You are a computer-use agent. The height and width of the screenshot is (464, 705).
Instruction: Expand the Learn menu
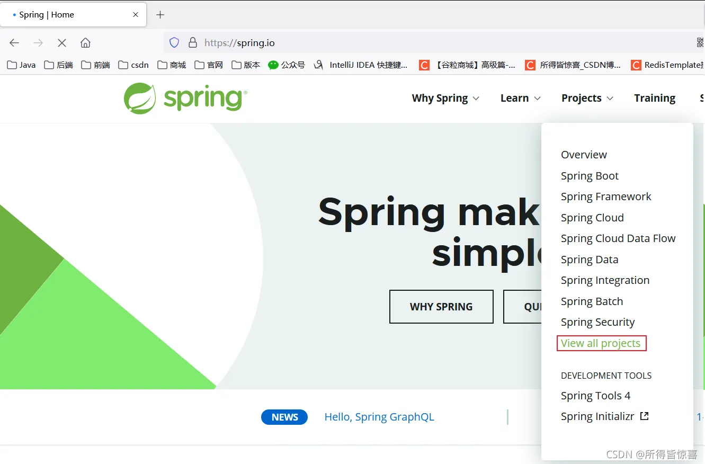[x=521, y=98]
